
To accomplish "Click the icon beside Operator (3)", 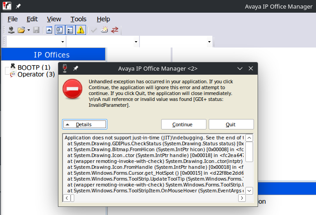I will click(13, 74).
